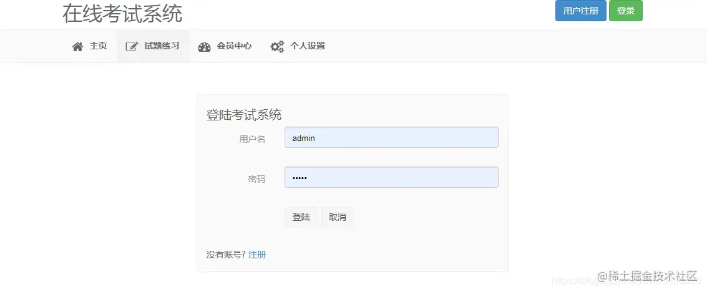
Task: Click the 登陆考试系统 form heading
Action: pos(244,115)
